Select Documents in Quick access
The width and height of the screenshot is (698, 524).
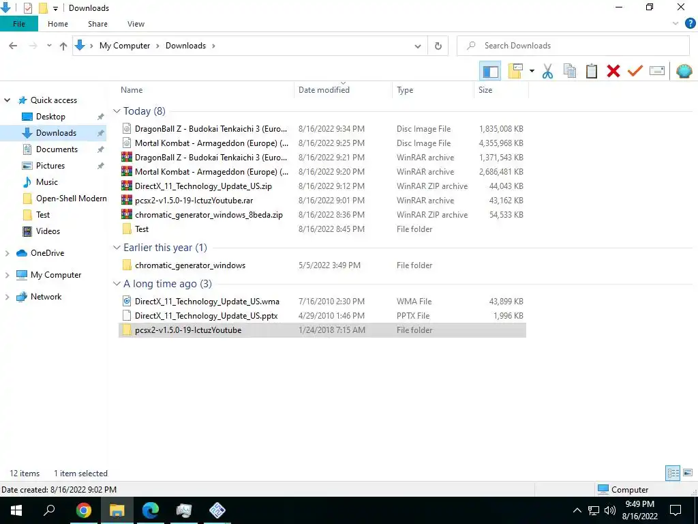(x=57, y=149)
